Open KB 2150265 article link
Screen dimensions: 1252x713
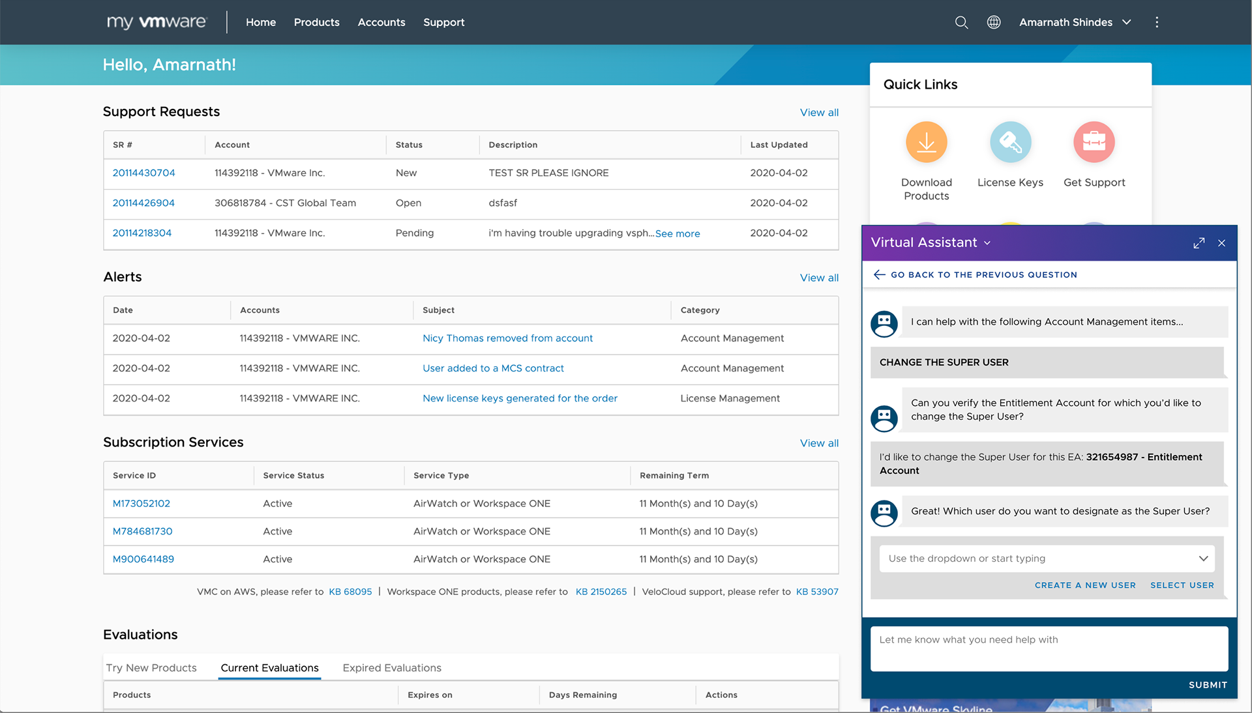coord(601,592)
